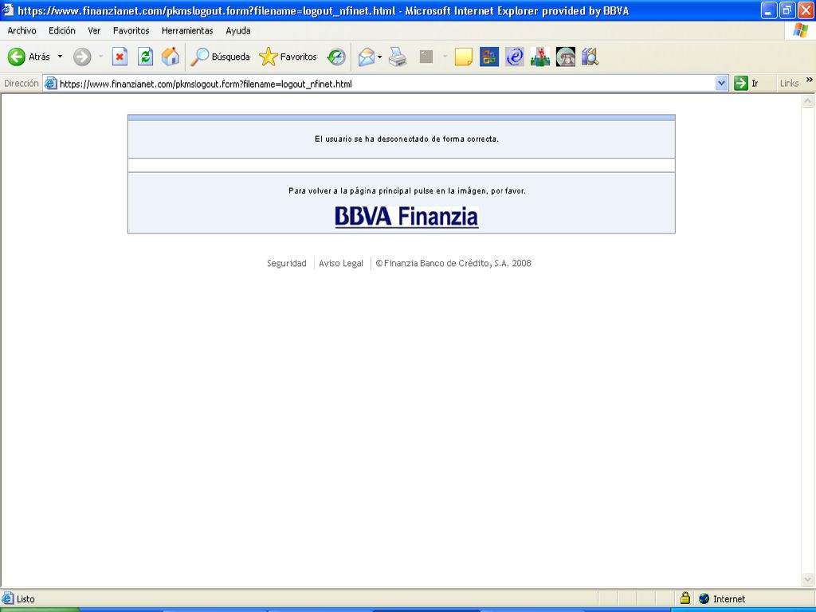This screenshot has height=612, width=816.
Task: Open the Favoritos panel from toolbar
Action: coord(288,57)
